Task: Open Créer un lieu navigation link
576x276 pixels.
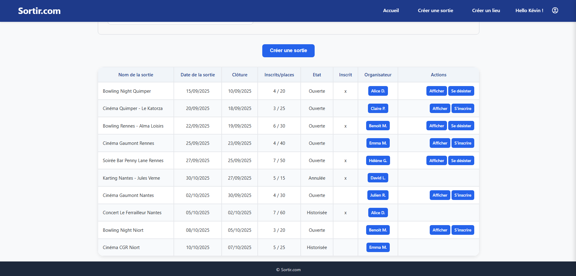Action: [x=486, y=10]
